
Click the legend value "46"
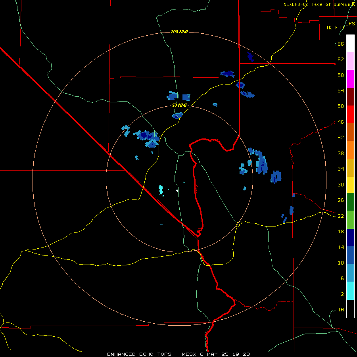(341, 122)
